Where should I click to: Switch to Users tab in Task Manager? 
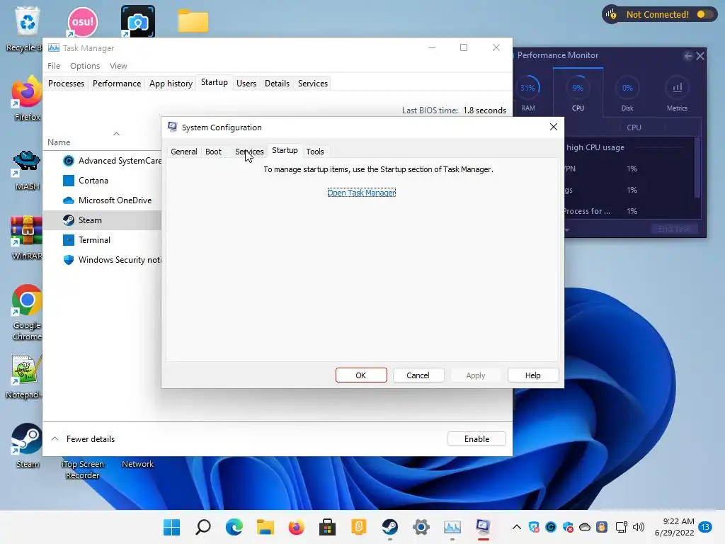click(x=246, y=84)
